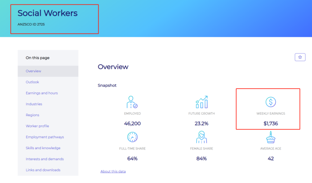312x183 pixels.
Task: Click the Female Share woman icon
Action: coord(201,137)
